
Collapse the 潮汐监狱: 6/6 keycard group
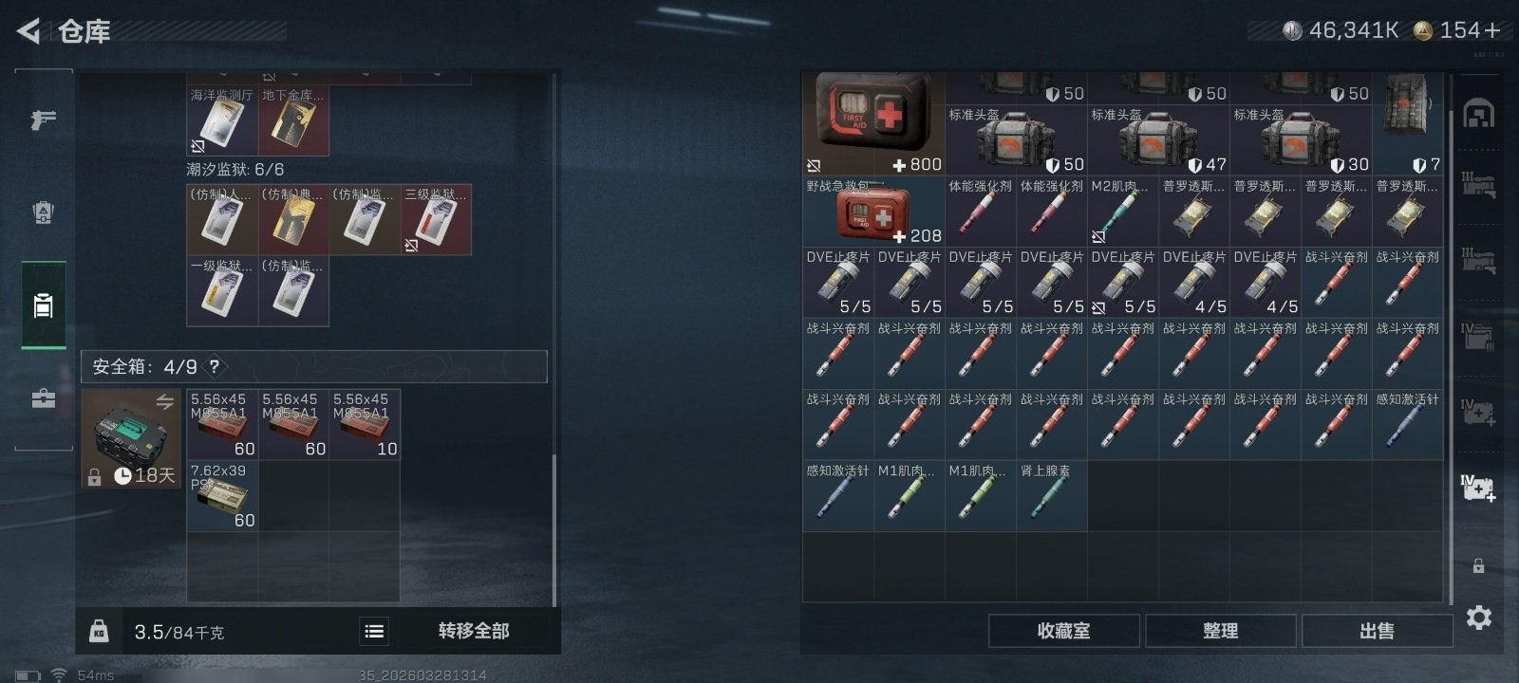pyautogui.click(x=235, y=169)
